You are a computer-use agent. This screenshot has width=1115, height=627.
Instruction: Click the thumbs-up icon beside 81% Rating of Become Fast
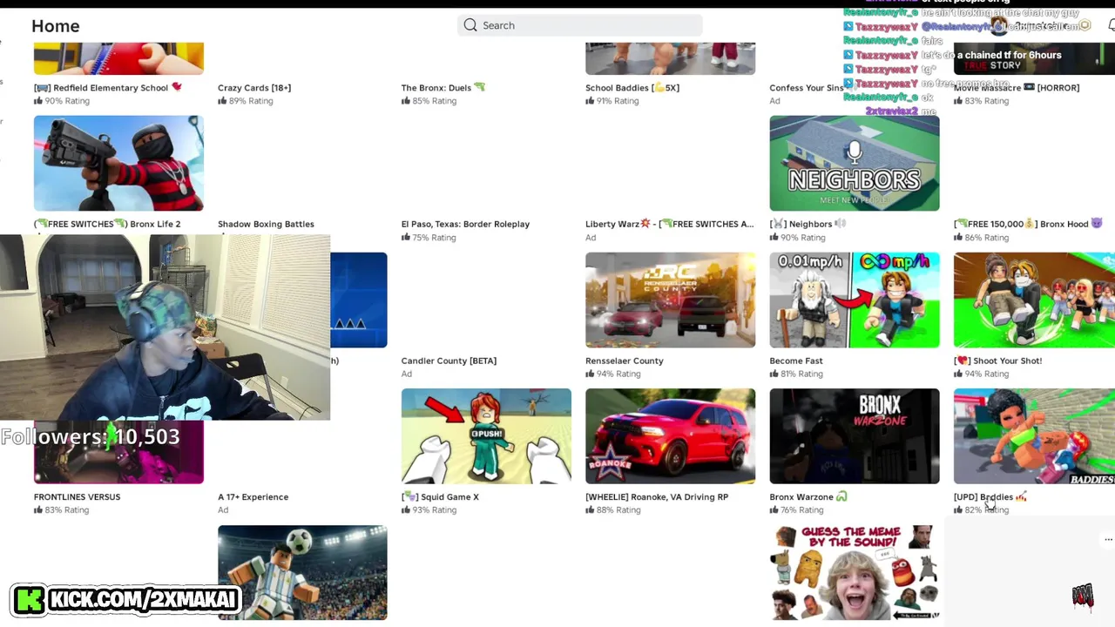pos(774,374)
